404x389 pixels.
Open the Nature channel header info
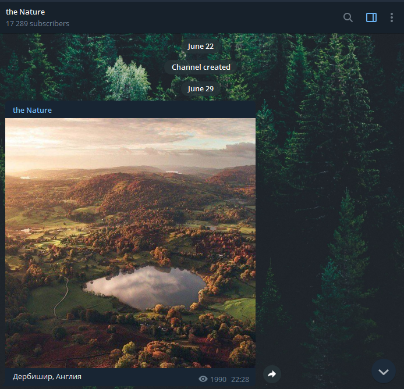pyautogui.click(x=25, y=12)
